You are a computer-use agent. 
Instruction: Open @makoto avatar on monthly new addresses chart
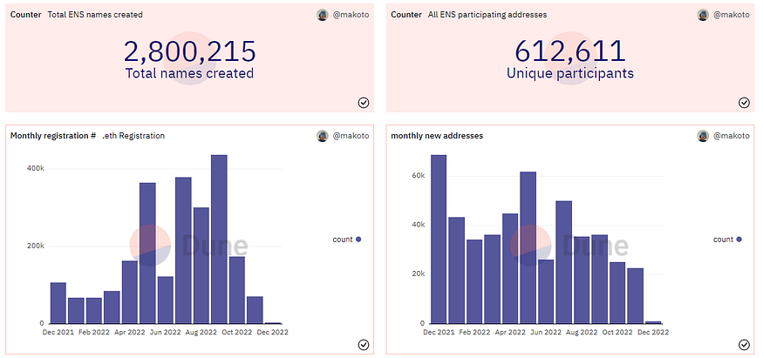(703, 136)
